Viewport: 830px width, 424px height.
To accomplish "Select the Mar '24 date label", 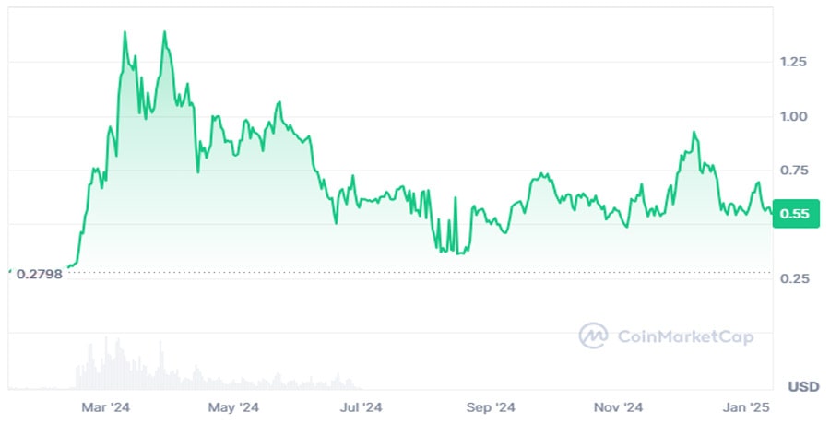I will (x=108, y=406).
